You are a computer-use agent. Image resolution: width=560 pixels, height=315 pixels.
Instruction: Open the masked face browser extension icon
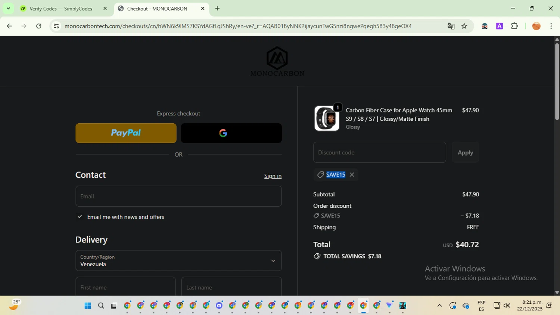(485, 26)
